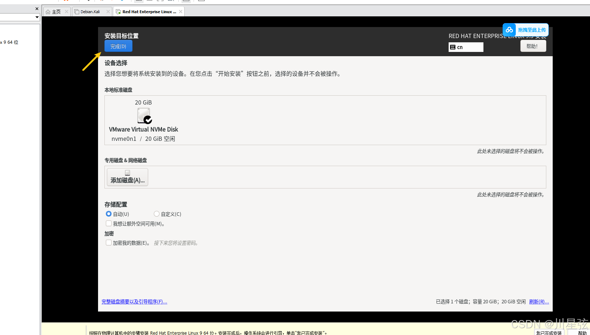This screenshot has width=590, height=335.
Task: Close the Debian.Kali tab
Action: pyautogui.click(x=108, y=12)
